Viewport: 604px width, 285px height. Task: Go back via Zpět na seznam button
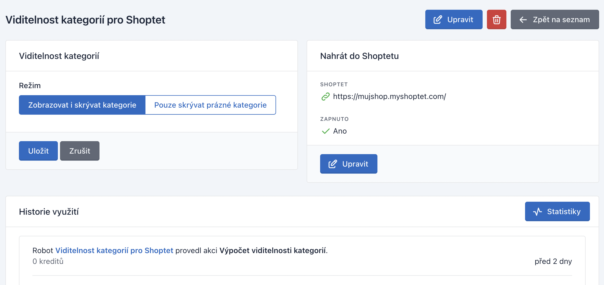[x=555, y=19]
